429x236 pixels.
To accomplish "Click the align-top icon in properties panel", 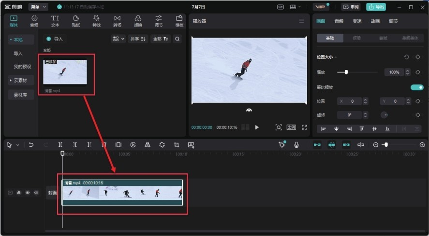I will (x=362, y=129).
